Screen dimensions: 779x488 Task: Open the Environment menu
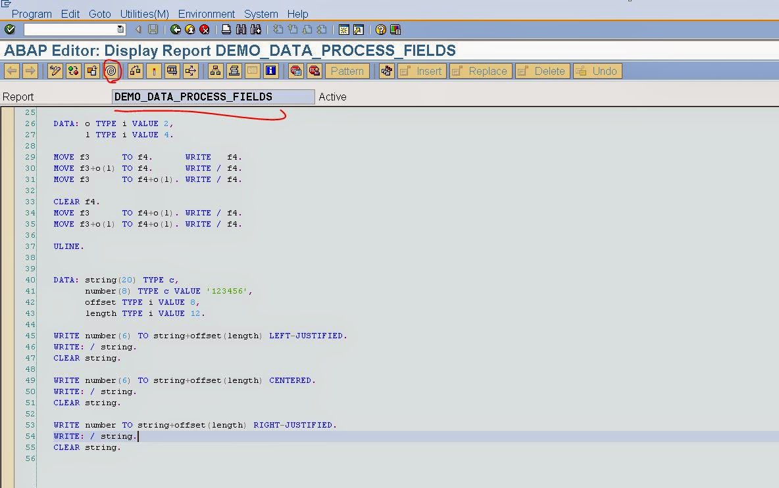tap(207, 14)
